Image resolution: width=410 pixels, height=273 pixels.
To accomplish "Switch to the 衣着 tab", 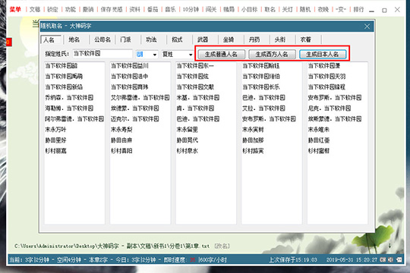I will click(x=306, y=39).
